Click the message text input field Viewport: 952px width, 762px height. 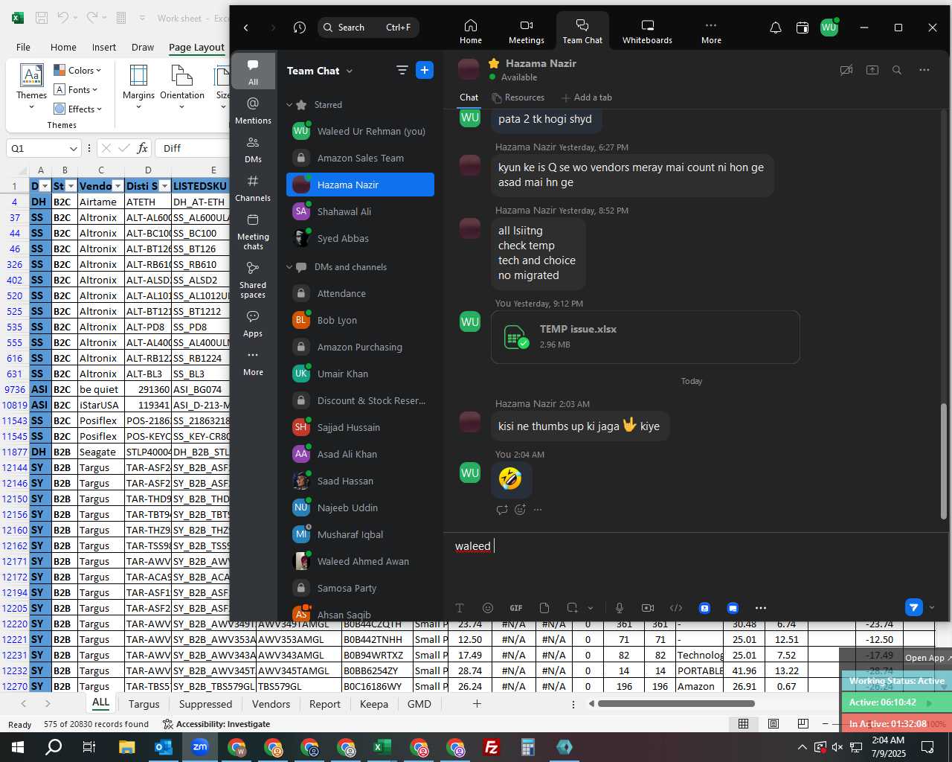click(695, 546)
